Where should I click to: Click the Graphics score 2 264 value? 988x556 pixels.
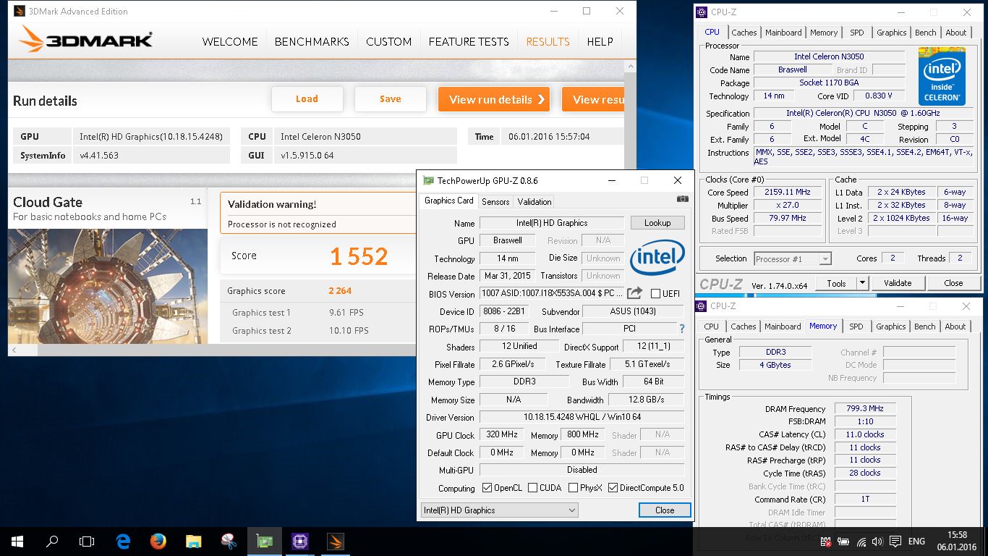(x=340, y=291)
